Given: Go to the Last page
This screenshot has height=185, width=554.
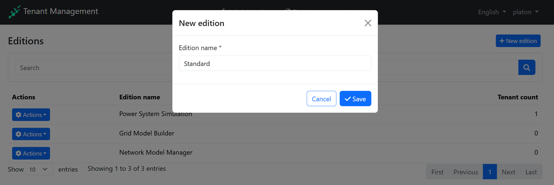Looking at the screenshot, I should tap(531, 172).
